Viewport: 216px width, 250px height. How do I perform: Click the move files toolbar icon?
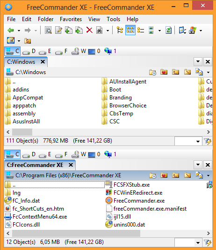pyautogui.click(x=79, y=30)
